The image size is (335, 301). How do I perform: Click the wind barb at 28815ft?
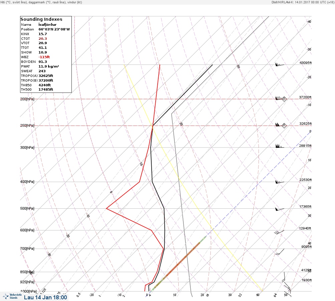click(280, 146)
